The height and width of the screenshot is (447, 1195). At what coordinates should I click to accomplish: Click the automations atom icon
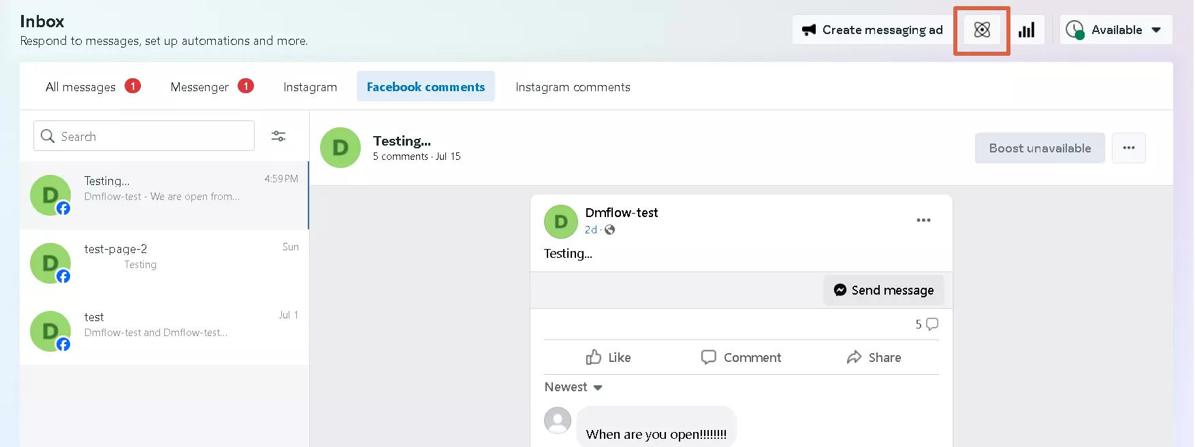tap(981, 30)
